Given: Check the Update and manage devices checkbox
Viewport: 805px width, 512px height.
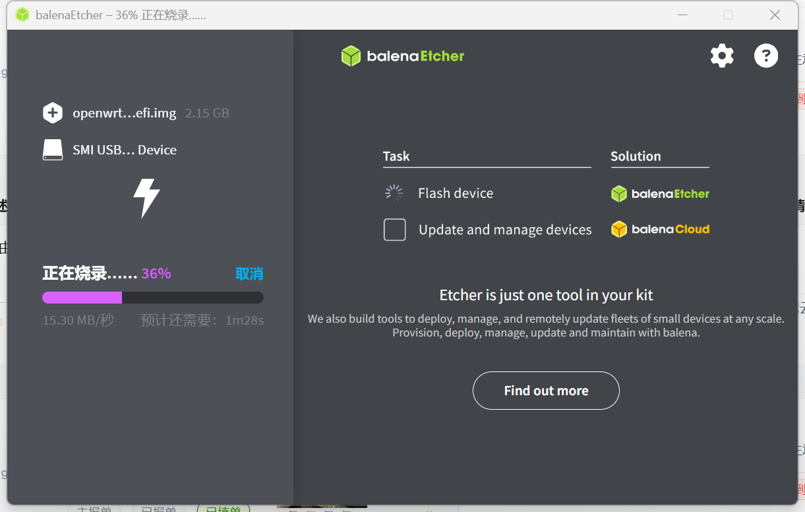Looking at the screenshot, I should (x=395, y=230).
